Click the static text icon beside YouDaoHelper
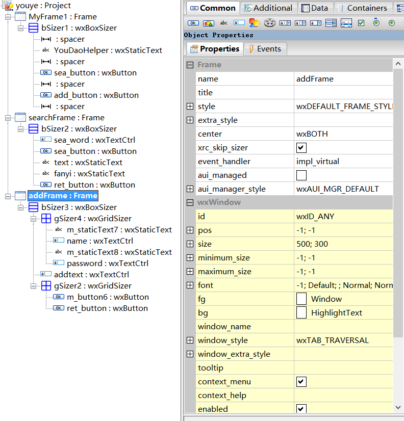 (46, 50)
